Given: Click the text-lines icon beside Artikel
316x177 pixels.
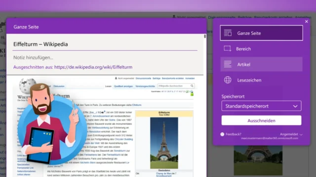Looking at the screenshot, I should click(228, 64).
